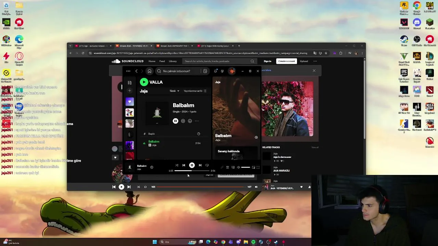Pause playback in the Spotify player bar

pyautogui.click(x=192, y=165)
